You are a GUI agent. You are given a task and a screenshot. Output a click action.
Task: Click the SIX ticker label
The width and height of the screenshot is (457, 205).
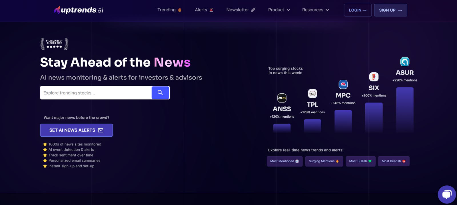tap(374, 88)
